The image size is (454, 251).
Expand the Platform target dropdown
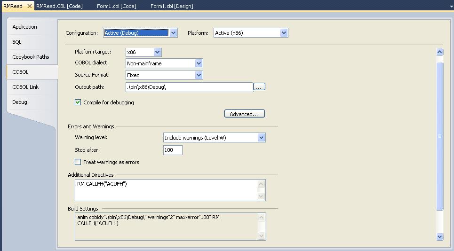pyautogui.click(x=157, y=52)
